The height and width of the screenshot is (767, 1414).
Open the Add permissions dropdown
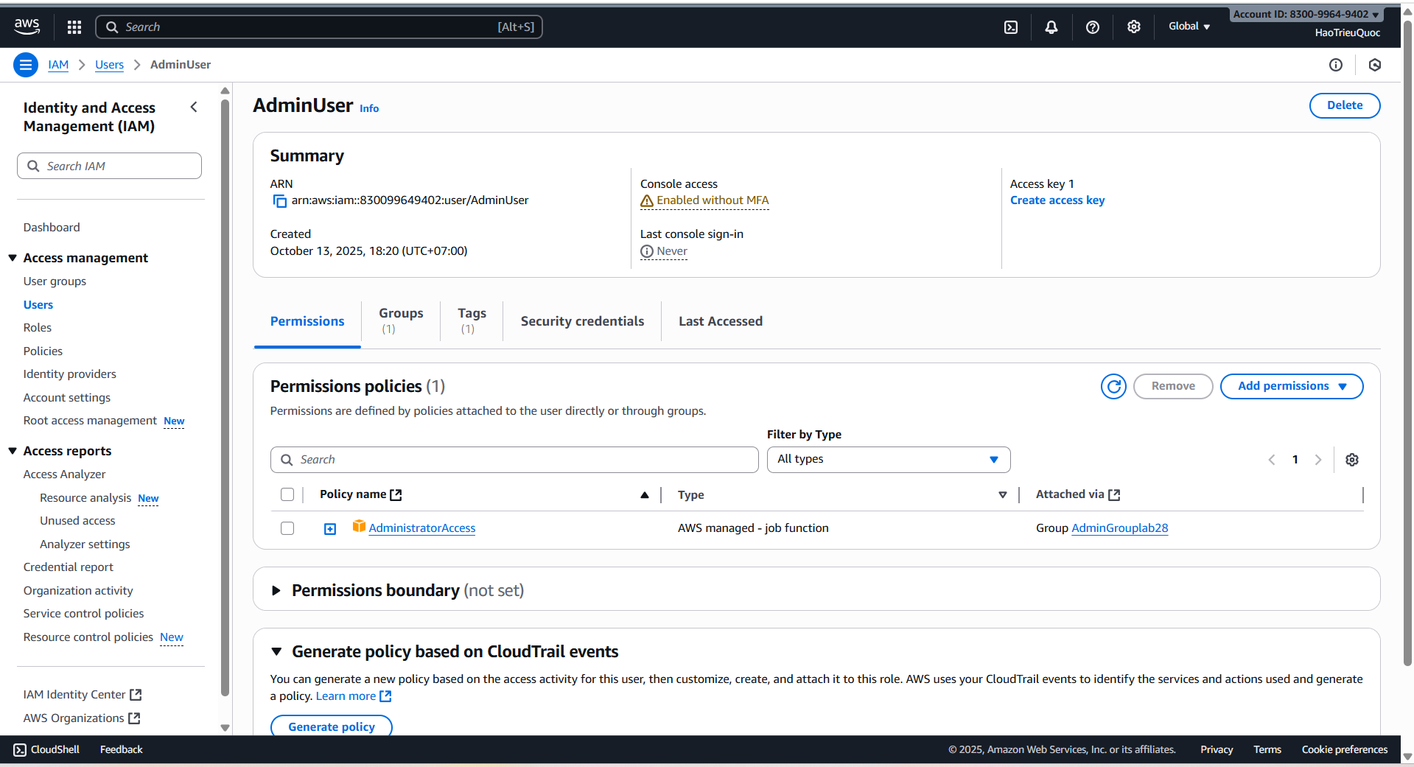1291,386
